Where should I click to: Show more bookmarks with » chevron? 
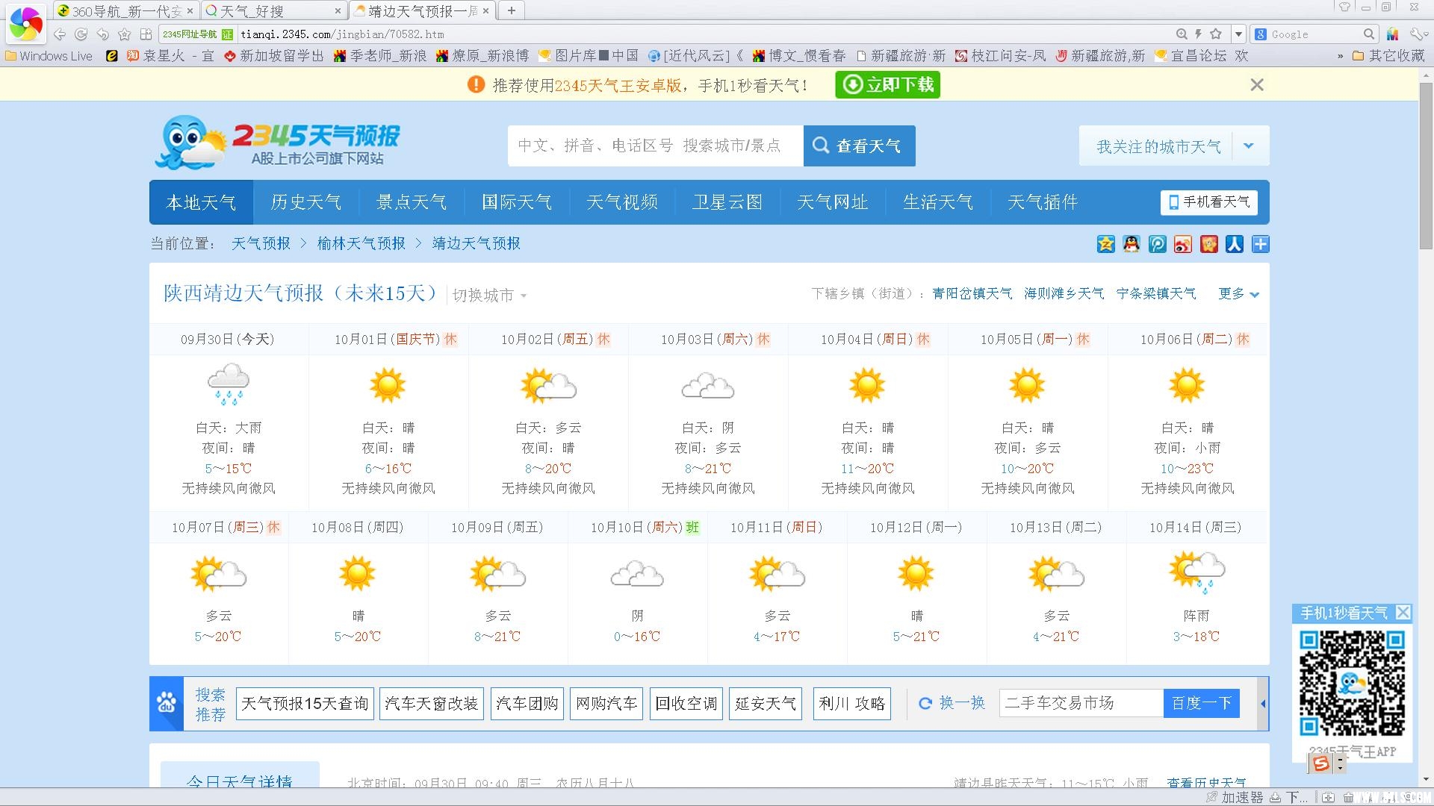(x=1340, y=56)
